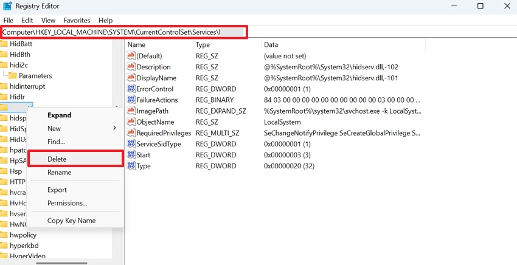Click the REG_BINARY type cell
The width and height of the screenshot is (517, 265).
[215, 100]
